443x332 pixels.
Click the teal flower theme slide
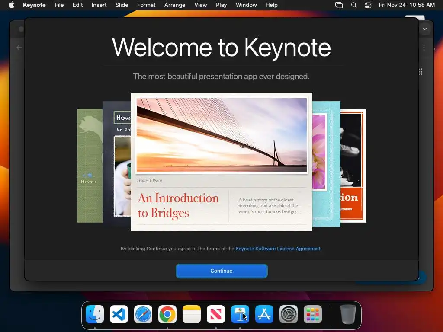click(x=326, y=164)
